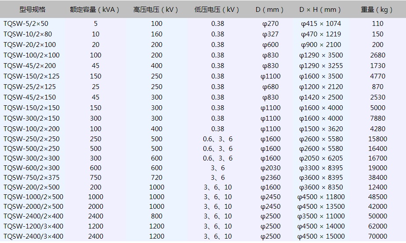Click the model cell TQSW-10/2×80

click(28, 34)
